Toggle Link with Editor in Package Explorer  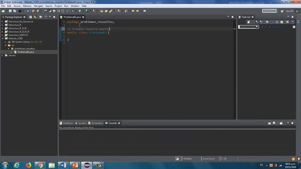pyautogui.click(x=35, y=17)
